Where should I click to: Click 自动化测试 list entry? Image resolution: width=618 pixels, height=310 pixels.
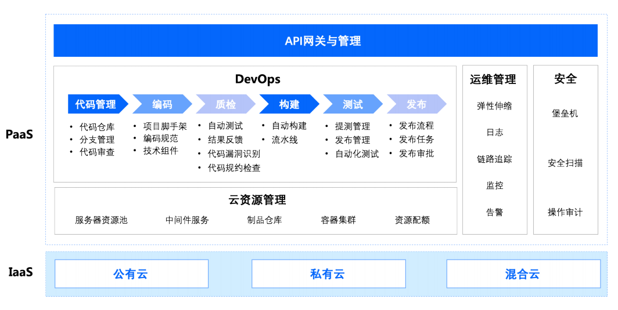[x=357, y=154]
